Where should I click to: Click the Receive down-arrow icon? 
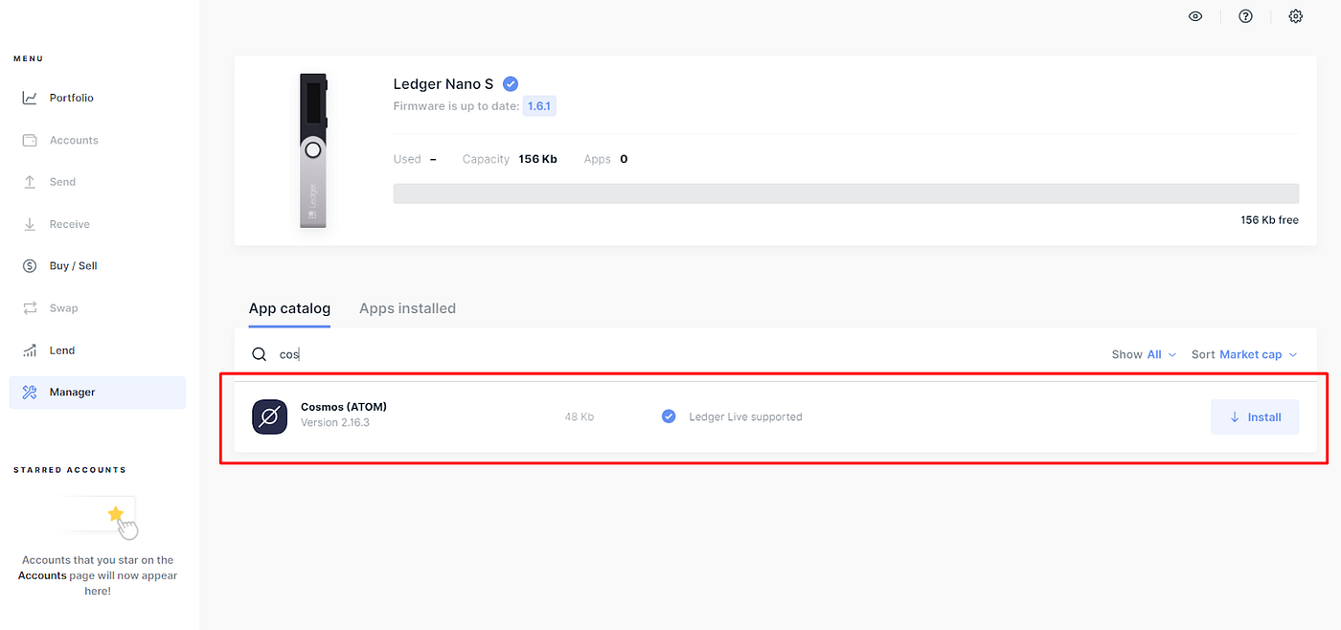coord(30,224)
